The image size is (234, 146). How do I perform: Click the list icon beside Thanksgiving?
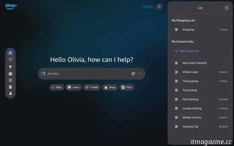click(x=177, y=81)
